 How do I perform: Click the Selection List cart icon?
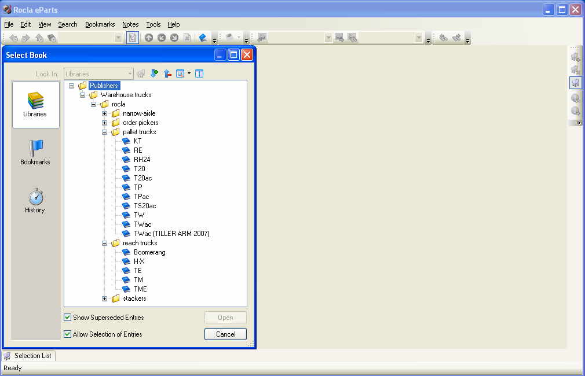point(7,356)
